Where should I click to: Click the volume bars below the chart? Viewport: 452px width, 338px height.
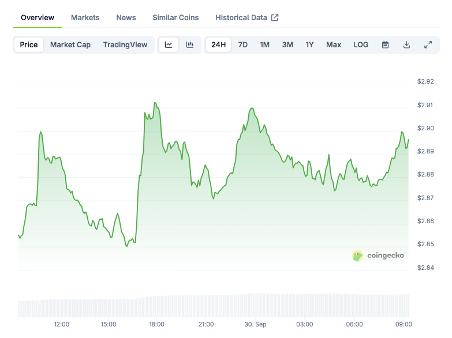[214, 306]
